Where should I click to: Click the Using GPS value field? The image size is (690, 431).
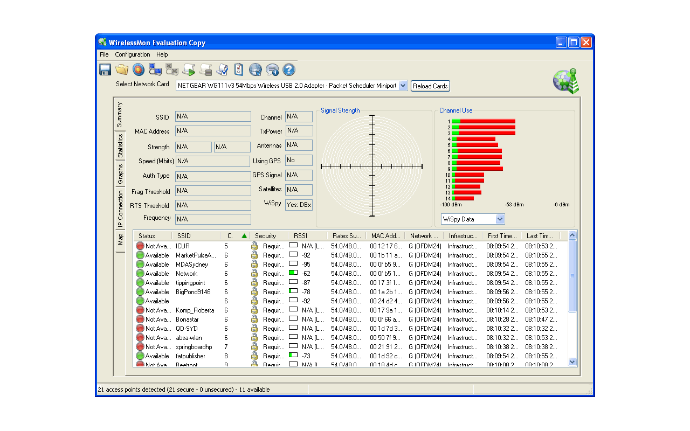coord(299,160)
